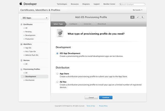Select Distribution under Provisioning Profiles
Screen dimensions: 165x111
click(x=30, y=80)
